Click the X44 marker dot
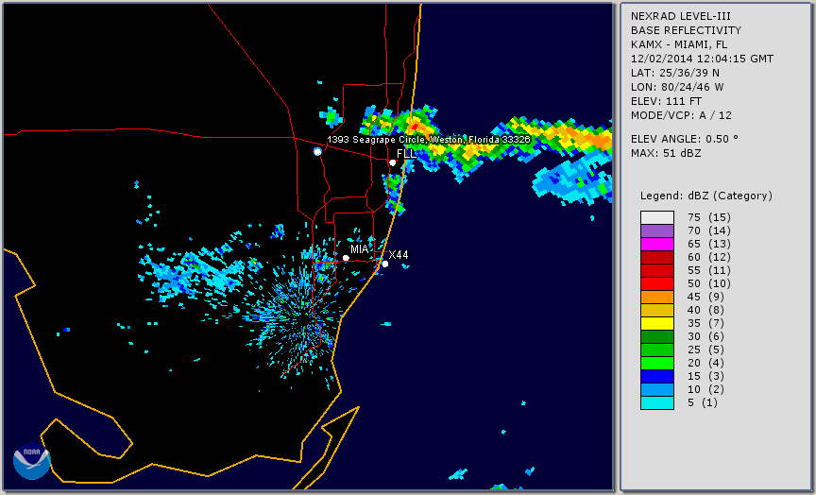This screenshot has height=495, width=816. [385, 264]
